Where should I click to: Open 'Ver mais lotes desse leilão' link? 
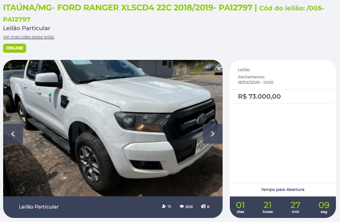tap(29, 37)
